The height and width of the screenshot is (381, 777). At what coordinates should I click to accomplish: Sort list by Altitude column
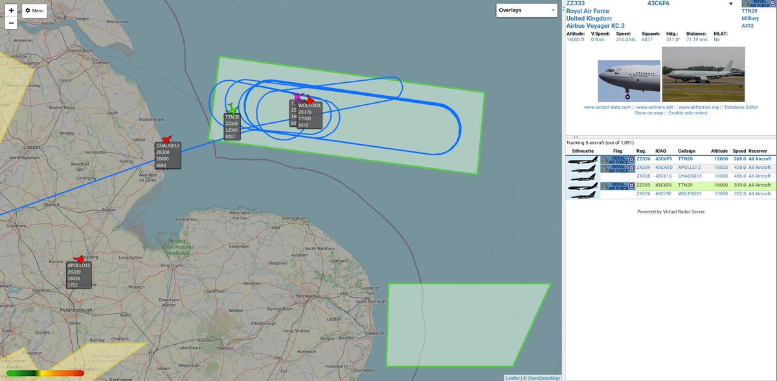(x=720, y=151)
